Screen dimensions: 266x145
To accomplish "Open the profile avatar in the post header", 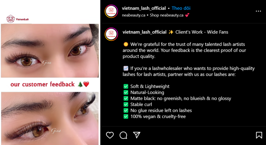I will pos(111,11).
